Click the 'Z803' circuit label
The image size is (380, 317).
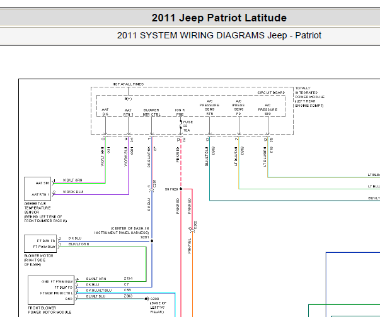(x=128, y=296)
